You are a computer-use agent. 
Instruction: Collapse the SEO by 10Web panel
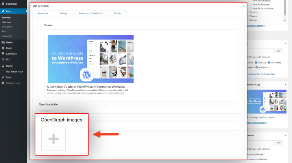(243, 6)
